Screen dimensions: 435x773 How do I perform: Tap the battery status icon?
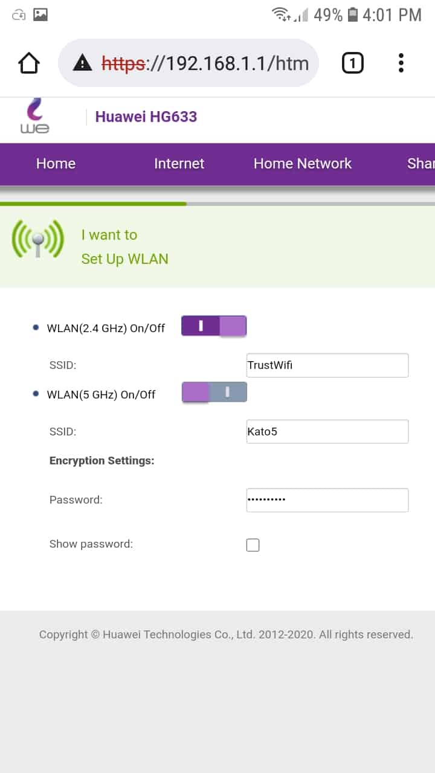[x=353, y=14]
